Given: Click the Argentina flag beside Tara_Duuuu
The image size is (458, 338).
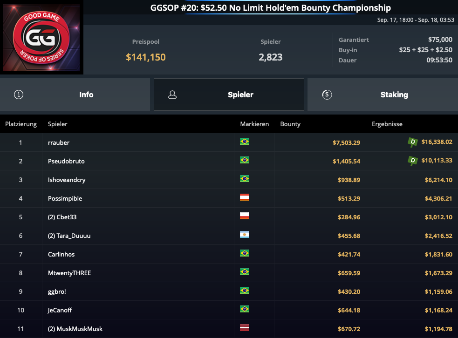Looking at the screenshot, I should click(x=244, y=235).
